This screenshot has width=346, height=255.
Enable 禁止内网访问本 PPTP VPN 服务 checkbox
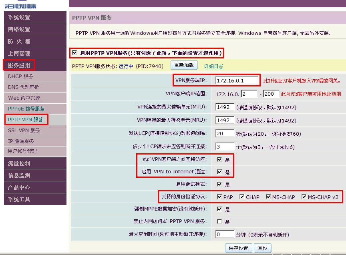pyautogui.click(x=219, y=221)
